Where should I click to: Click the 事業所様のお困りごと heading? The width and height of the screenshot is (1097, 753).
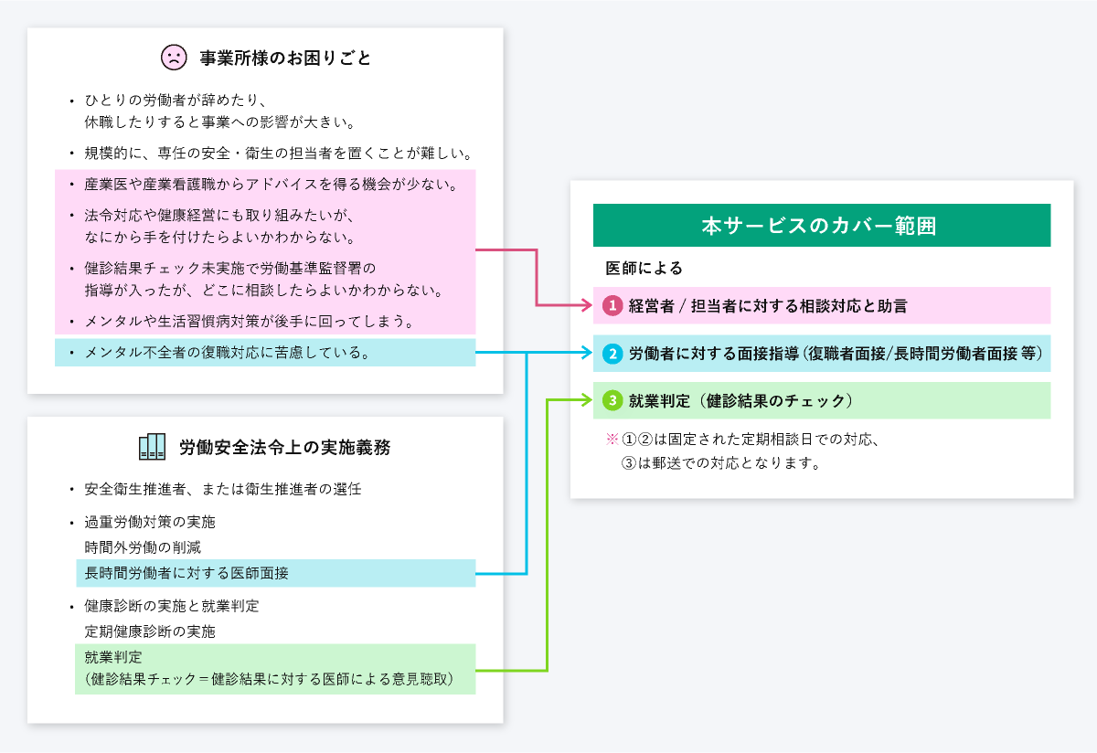[x=285, y=58]
